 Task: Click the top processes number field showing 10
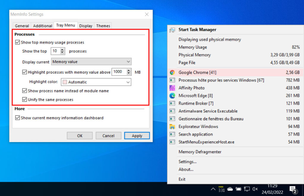point(56,51)
